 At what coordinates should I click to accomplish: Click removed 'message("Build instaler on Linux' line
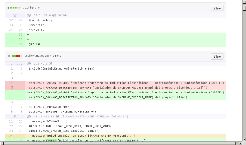(x=125, y=136)
